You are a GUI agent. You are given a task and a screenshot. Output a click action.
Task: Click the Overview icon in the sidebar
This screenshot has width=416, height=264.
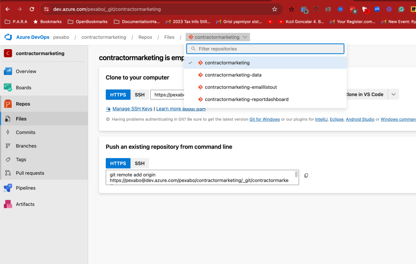click(8, 71)
